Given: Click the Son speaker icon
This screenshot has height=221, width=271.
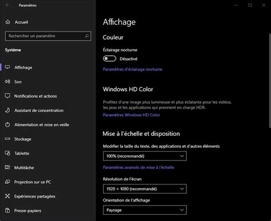Looking at the screenshot, I should 7,82.
